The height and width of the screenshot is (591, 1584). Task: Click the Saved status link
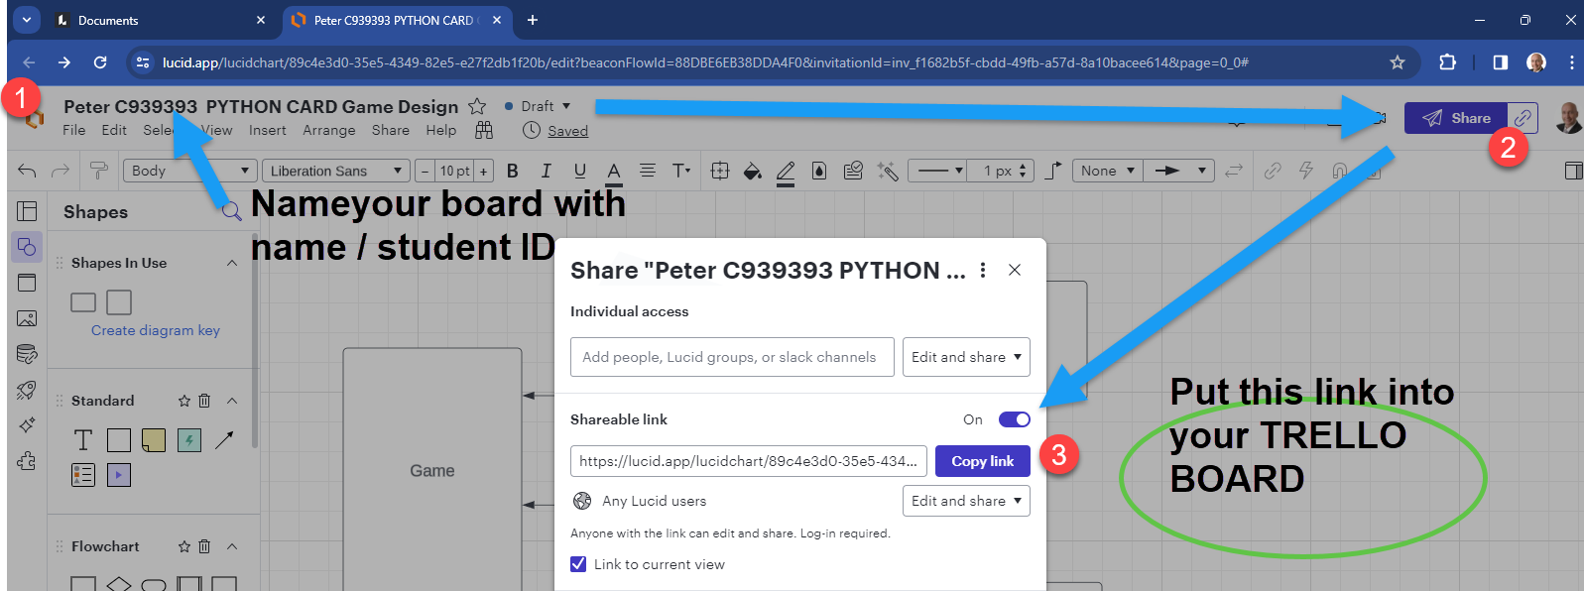(568, 131)
